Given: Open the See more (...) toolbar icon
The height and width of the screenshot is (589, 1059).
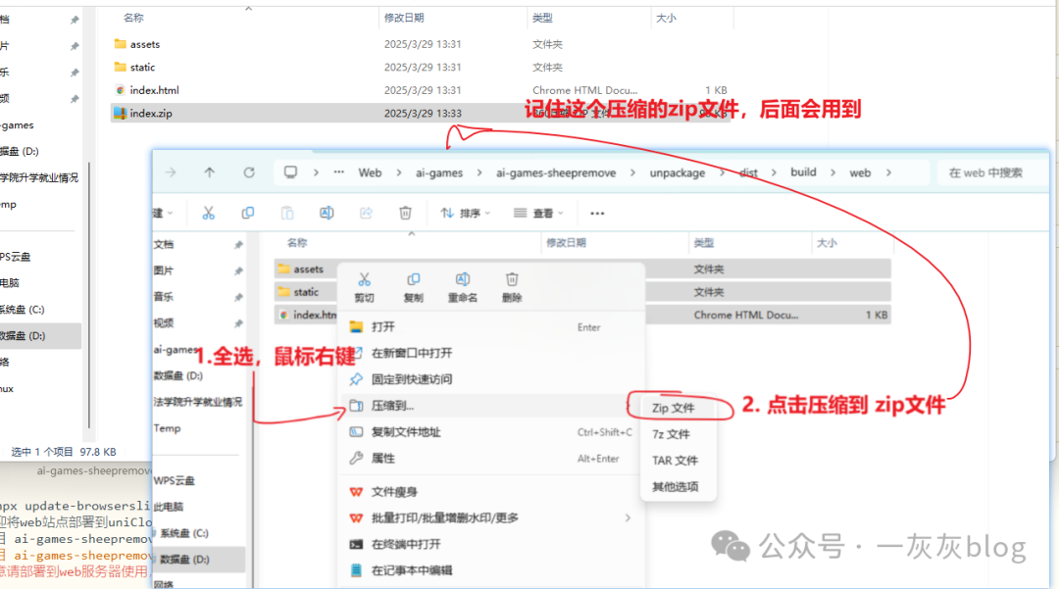Looking at the screenshot, I should point(596,212).
